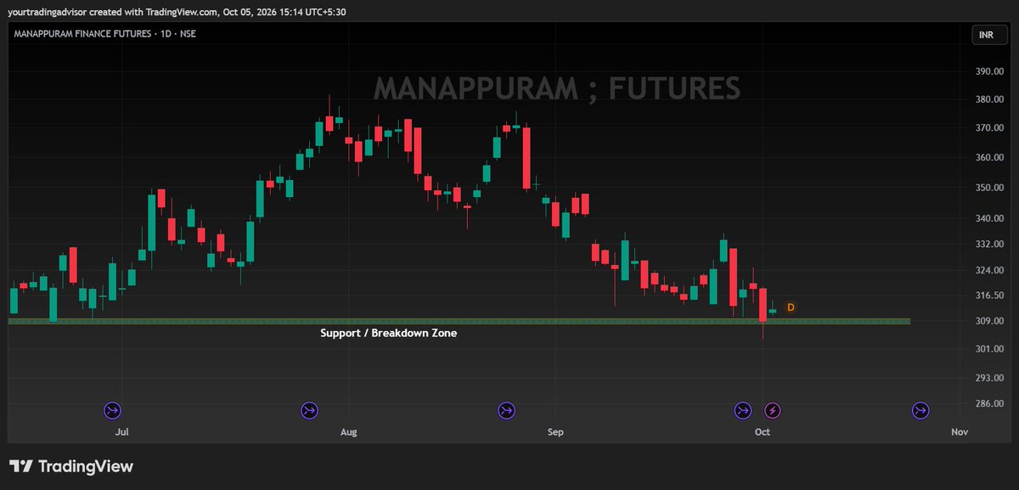Open the INR currency selector
Image resolution: width=1019 pixels, height=490 pixels.
989,35
